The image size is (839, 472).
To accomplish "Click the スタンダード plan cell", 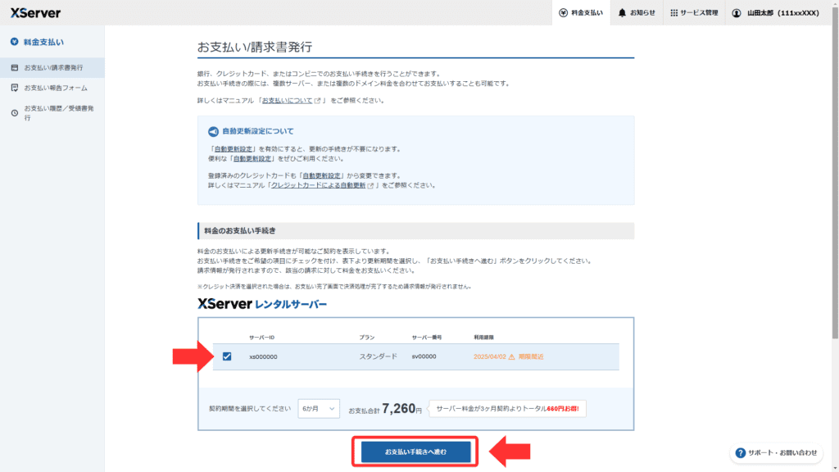I will tap(379, 357).
